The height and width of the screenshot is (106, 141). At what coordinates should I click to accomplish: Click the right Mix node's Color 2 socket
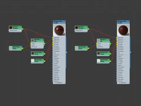pyautogui.click(x=97, y=45)
